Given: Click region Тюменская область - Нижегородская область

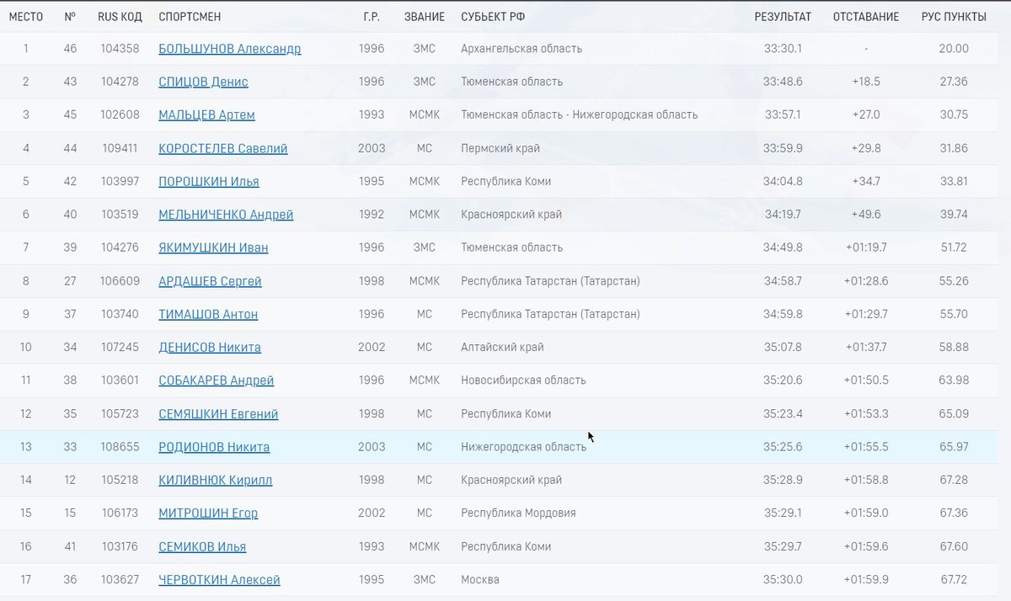Looking at the screenshot, I should tap(580, 115).
